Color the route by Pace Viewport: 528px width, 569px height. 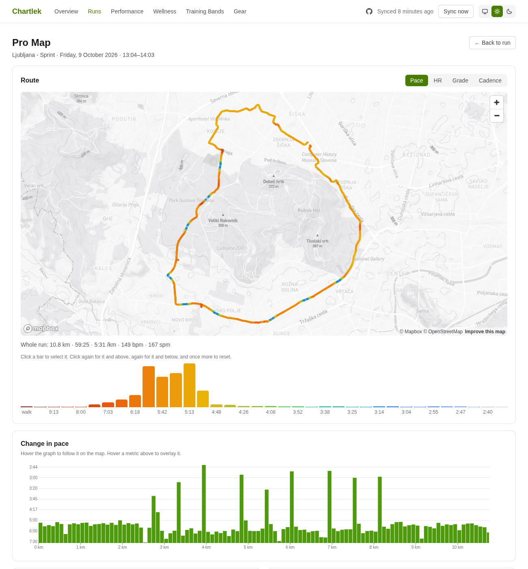click(x=417, y=80)
